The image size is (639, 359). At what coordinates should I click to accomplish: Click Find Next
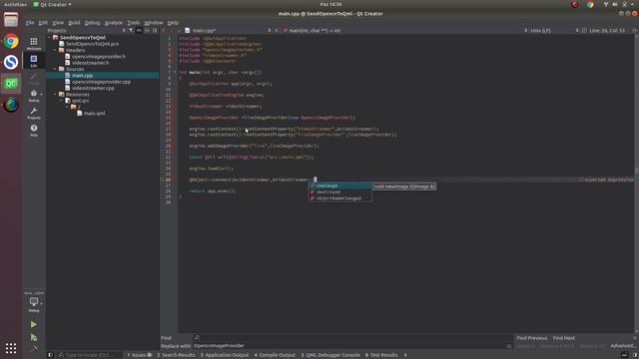click(x=564, y=338)
